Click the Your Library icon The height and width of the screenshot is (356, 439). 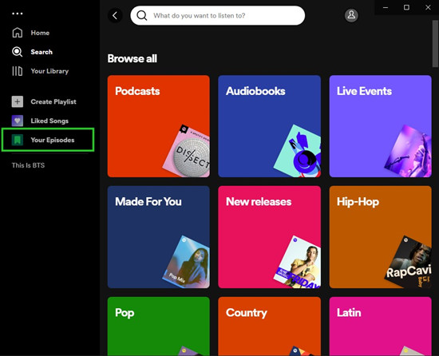click(18, 71)
